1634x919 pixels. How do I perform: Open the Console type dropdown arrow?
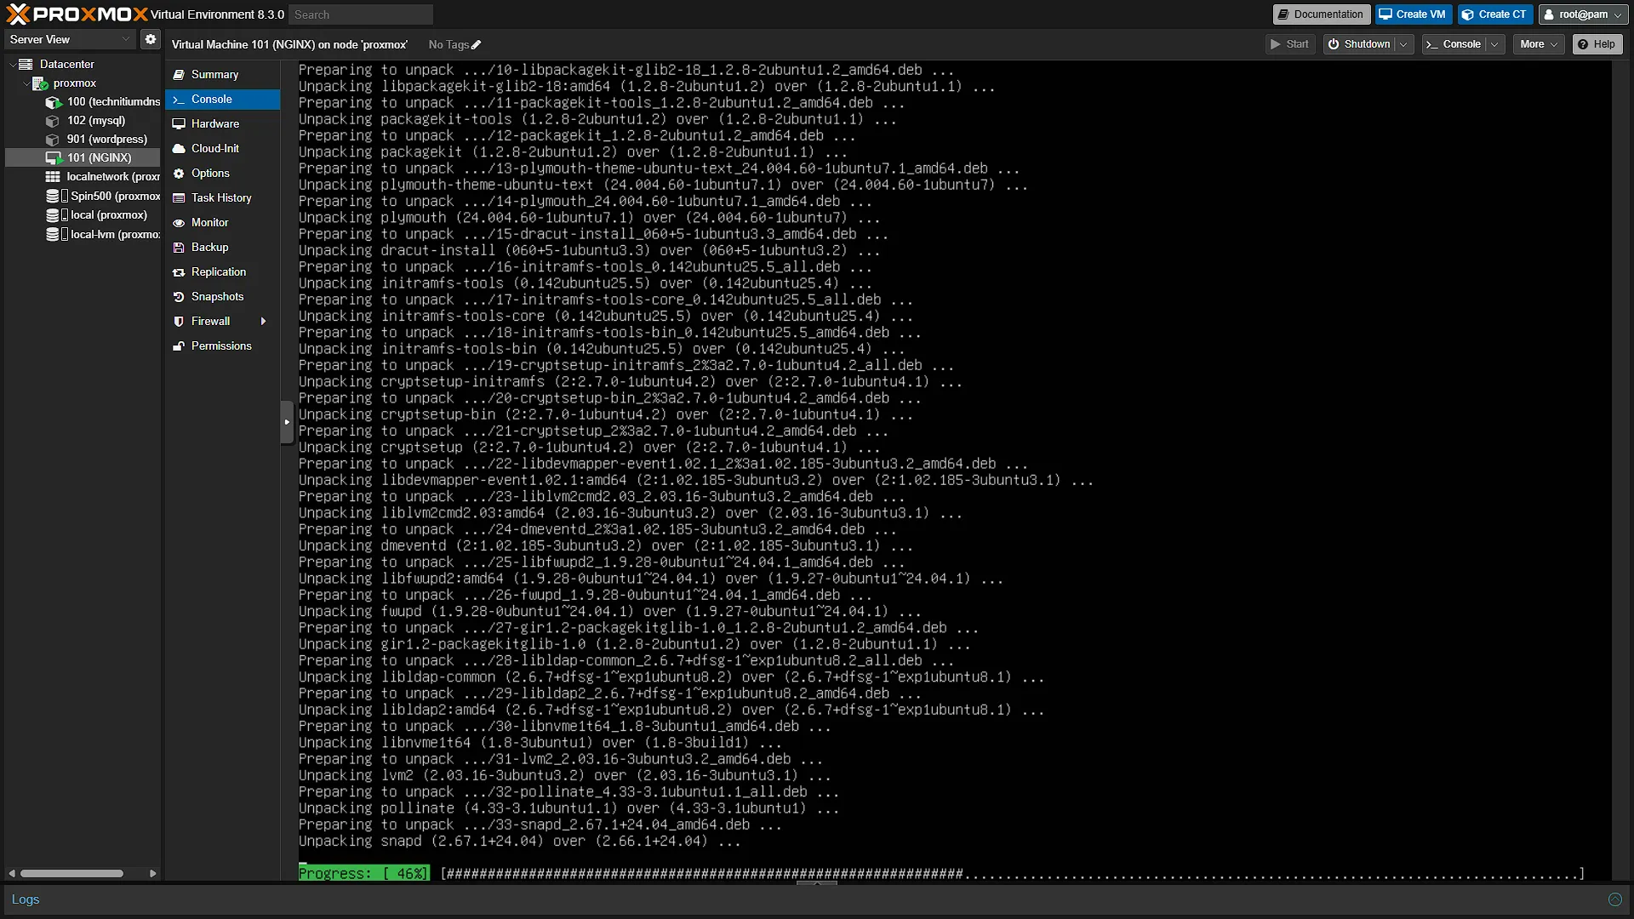(1495, 44)
